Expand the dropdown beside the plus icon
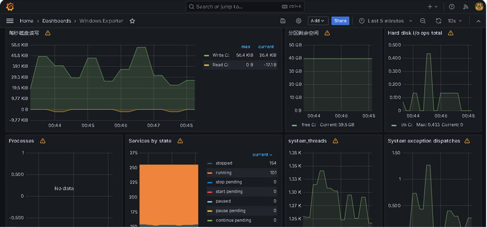The height and width of the screenshot is (228, 487). point(436,6)
